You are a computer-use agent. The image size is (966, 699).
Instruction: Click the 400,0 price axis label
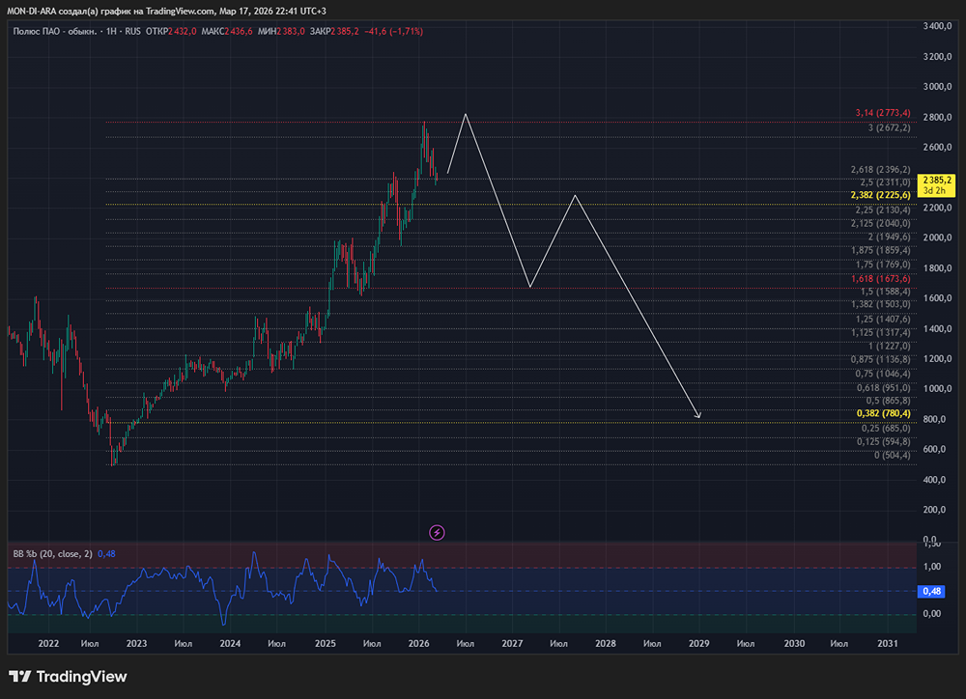coord(934,479)
